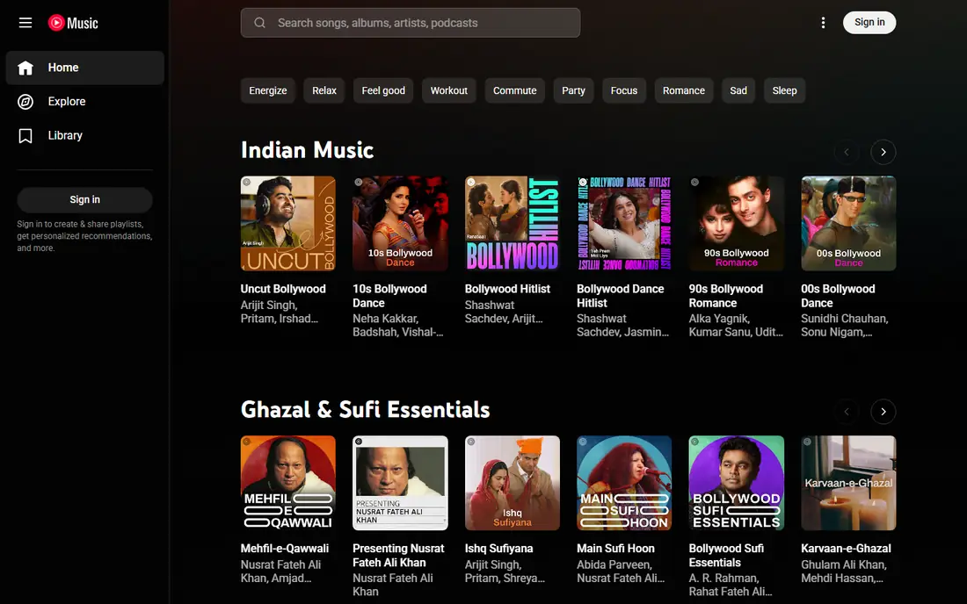Image resolution: width=967 pixels, height=604 pixels.
Task: Click the YouTube Music logo
Action: 73,23
